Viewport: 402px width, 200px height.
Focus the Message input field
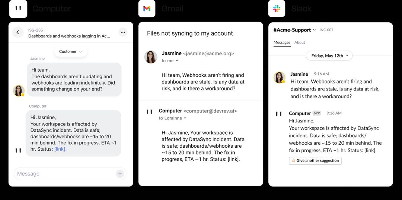tap(70, 174)
